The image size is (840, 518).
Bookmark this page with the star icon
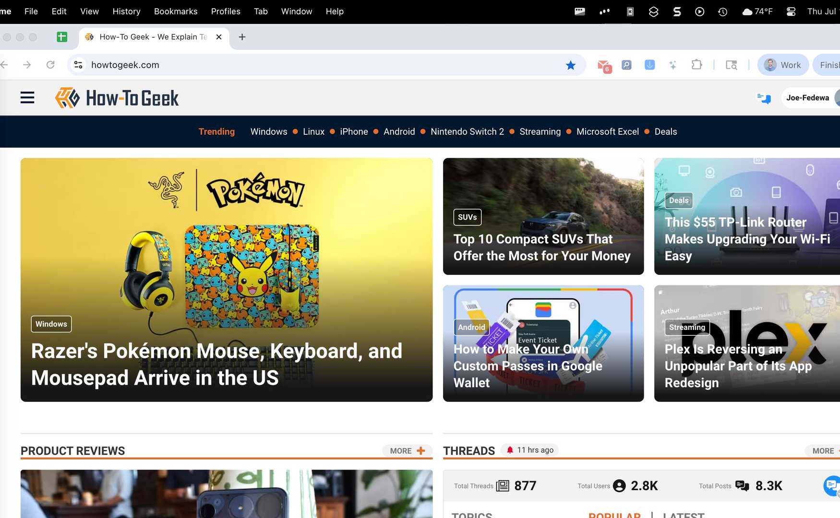point(570,65)
